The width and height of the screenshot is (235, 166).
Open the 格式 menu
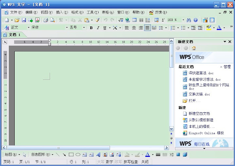click(x=77, y=12)
